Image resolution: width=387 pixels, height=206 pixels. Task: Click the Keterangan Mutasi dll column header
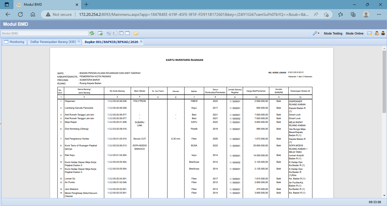coord(300,91)
